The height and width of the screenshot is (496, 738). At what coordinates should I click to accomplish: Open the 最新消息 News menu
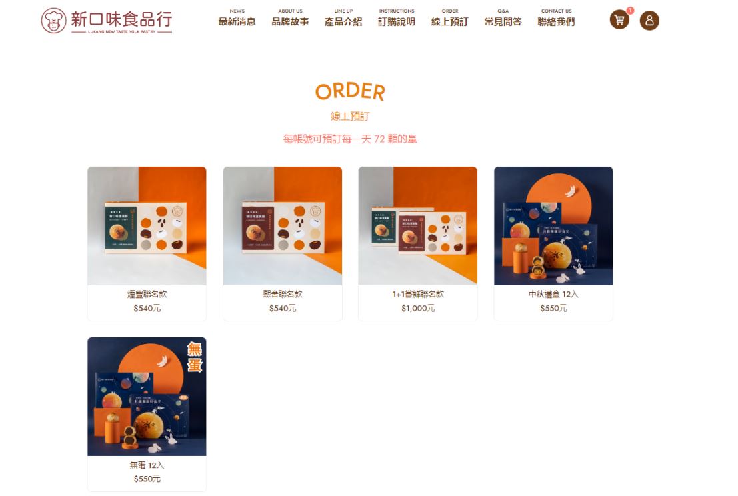point(237,17)
